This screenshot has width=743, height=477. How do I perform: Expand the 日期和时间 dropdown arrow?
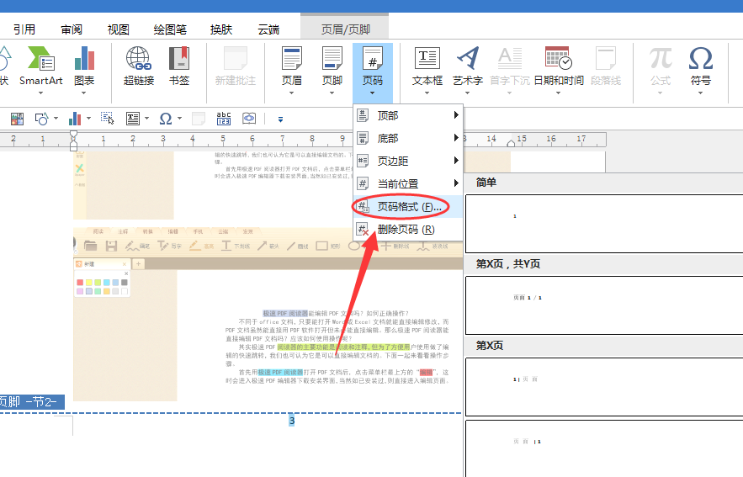(558, 93)
